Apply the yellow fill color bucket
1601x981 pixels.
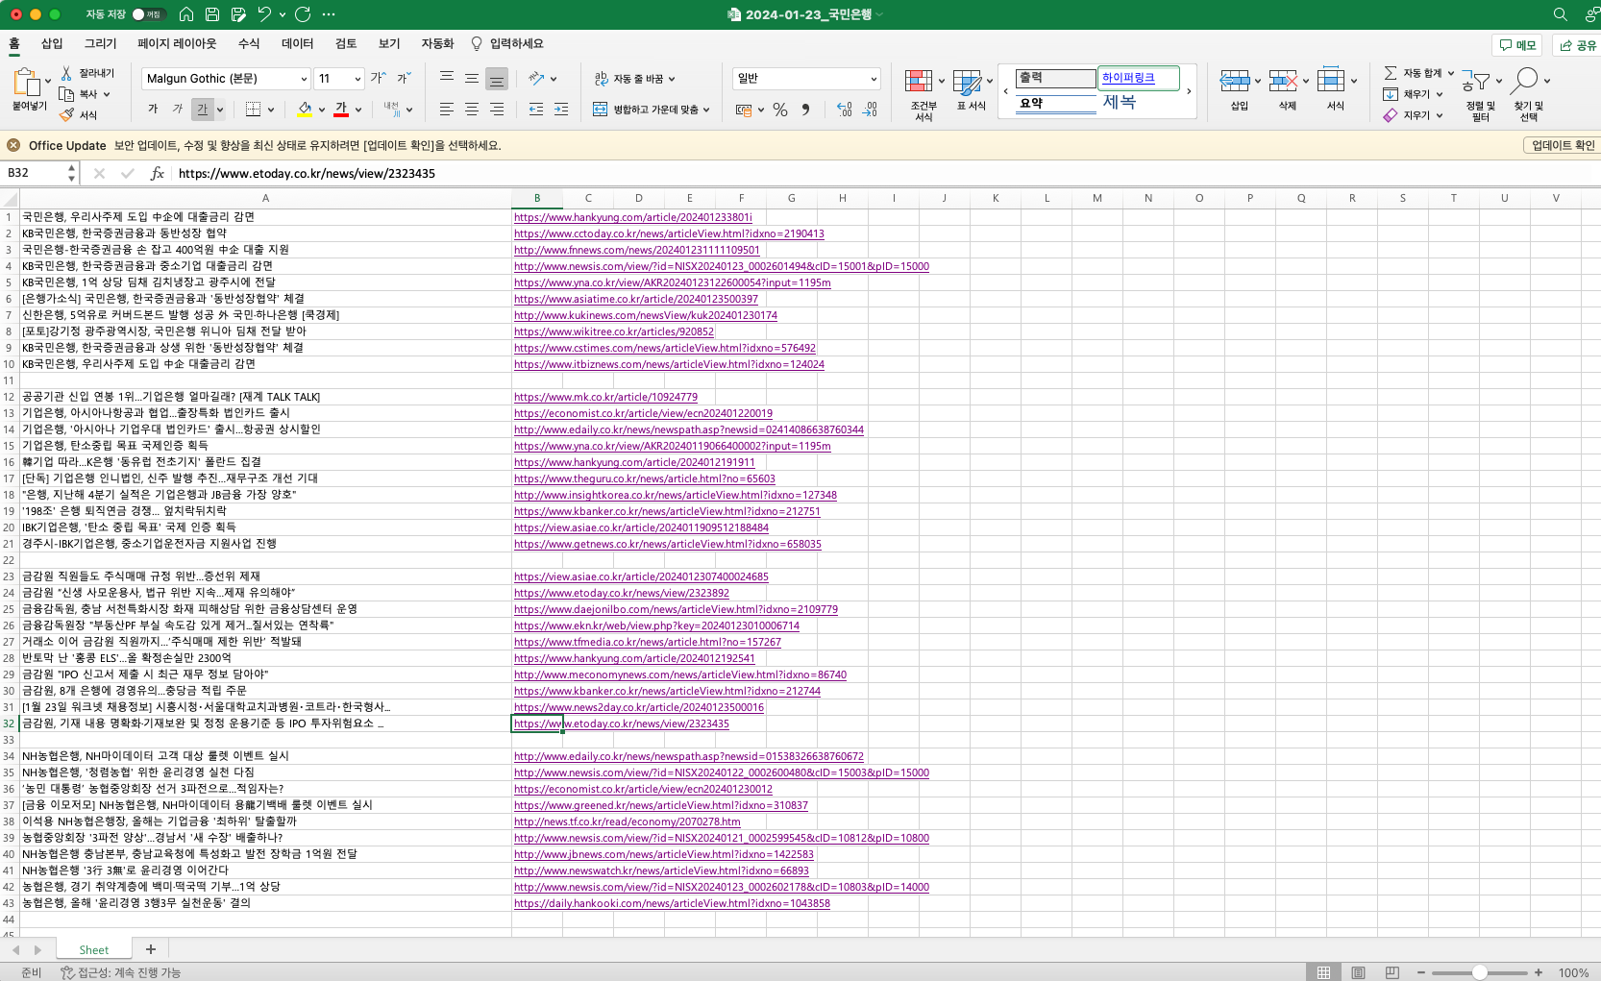click(x=305, y=110)
